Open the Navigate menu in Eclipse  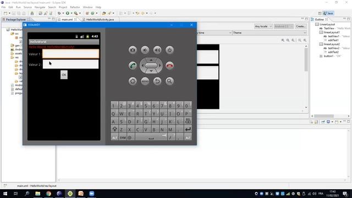[40, 7]
